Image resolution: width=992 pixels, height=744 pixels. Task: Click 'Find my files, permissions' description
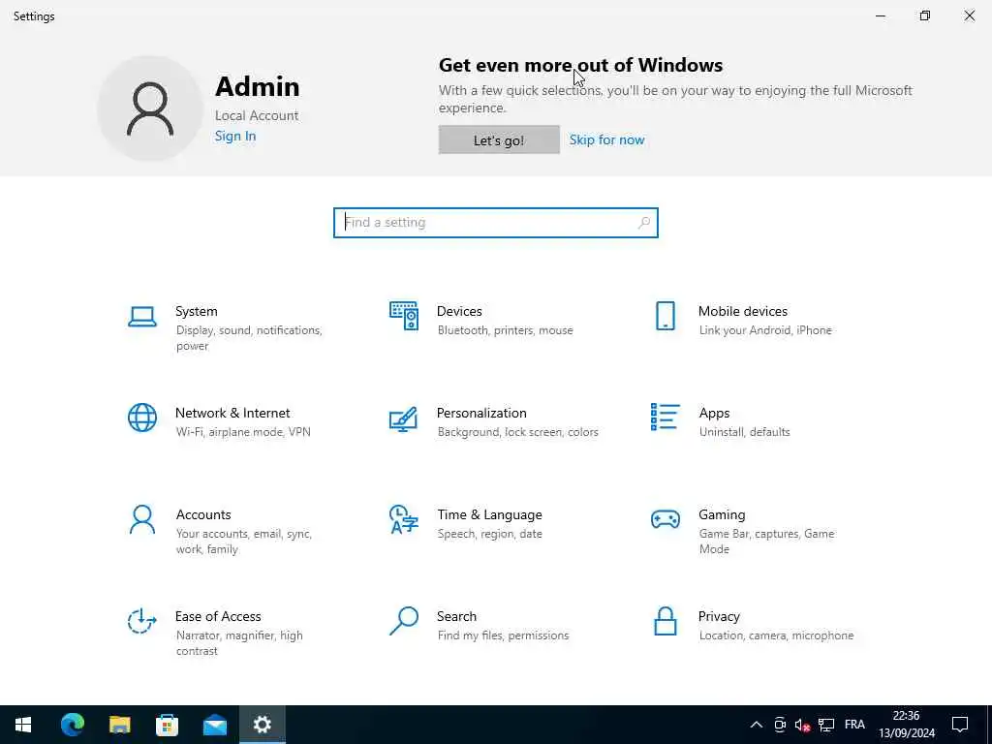point(503,635)
